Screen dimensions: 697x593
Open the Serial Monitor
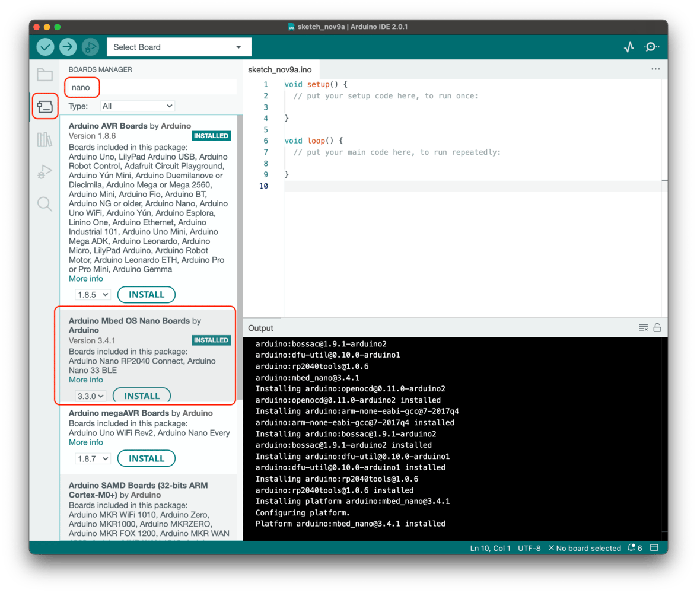coord(652,47)
